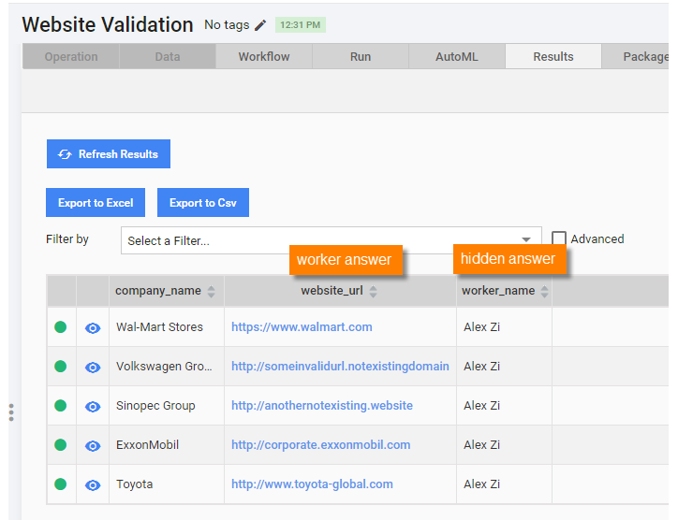Click the vertical dots side handle
This screenshot has height=520, width=678.
click(11, 412)
